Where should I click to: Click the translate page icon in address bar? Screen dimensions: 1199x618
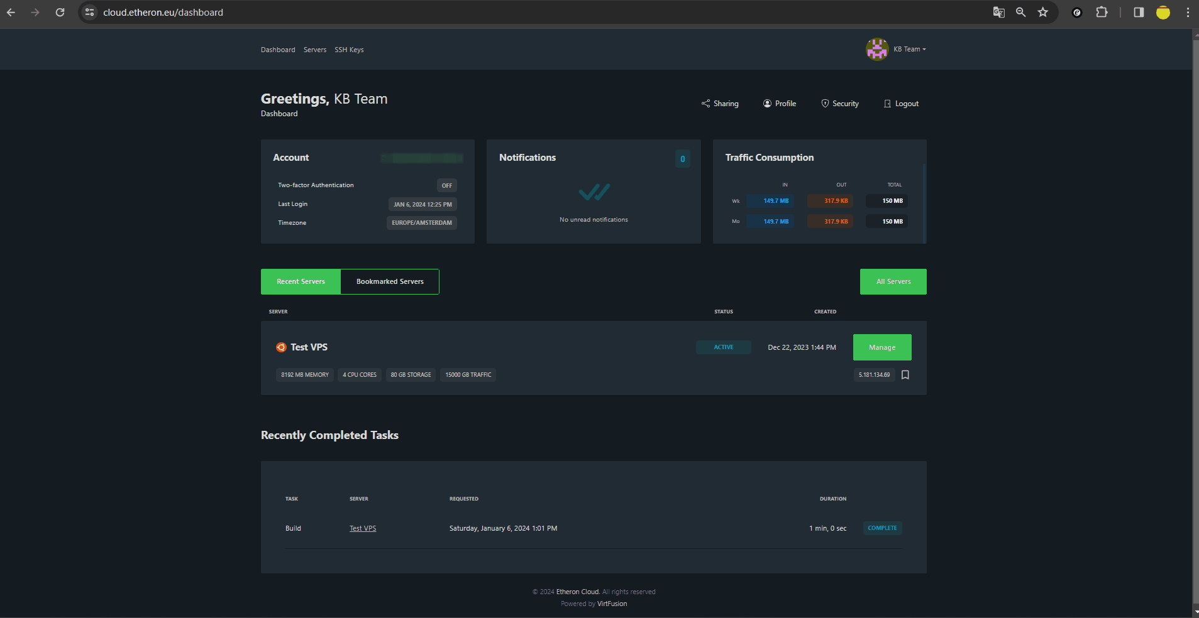pos(998,13)
